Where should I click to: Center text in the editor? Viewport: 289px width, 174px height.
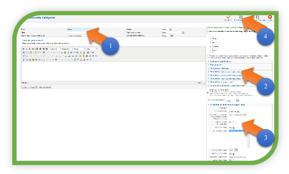coord(40,49)
